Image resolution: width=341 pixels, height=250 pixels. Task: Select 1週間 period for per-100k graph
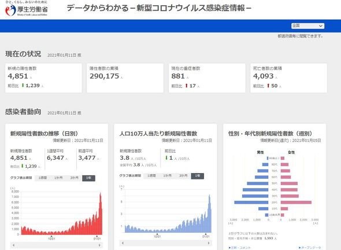click(151, 176)
